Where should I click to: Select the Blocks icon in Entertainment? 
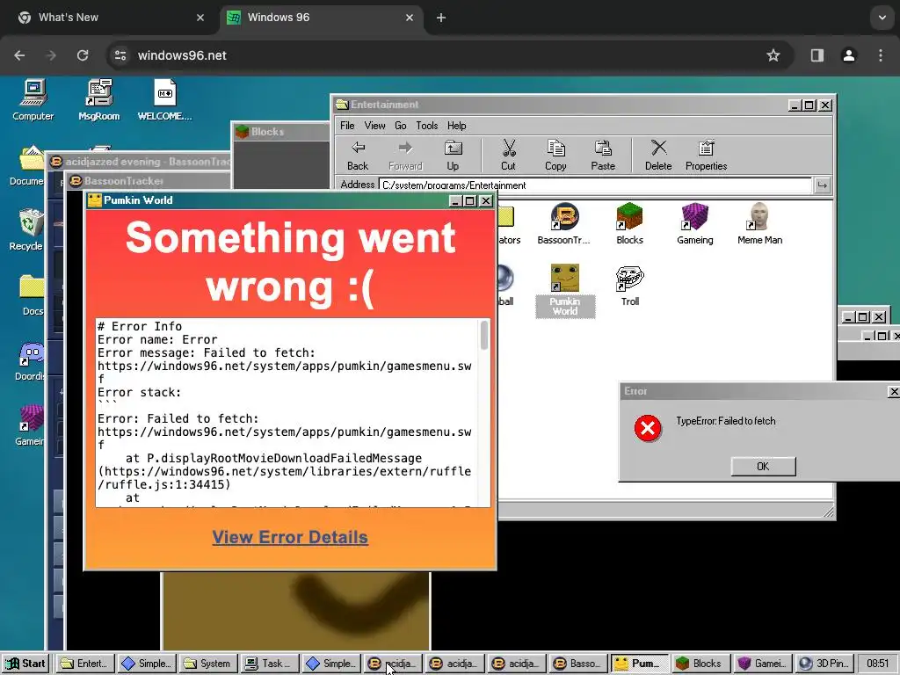click(629, 224)
